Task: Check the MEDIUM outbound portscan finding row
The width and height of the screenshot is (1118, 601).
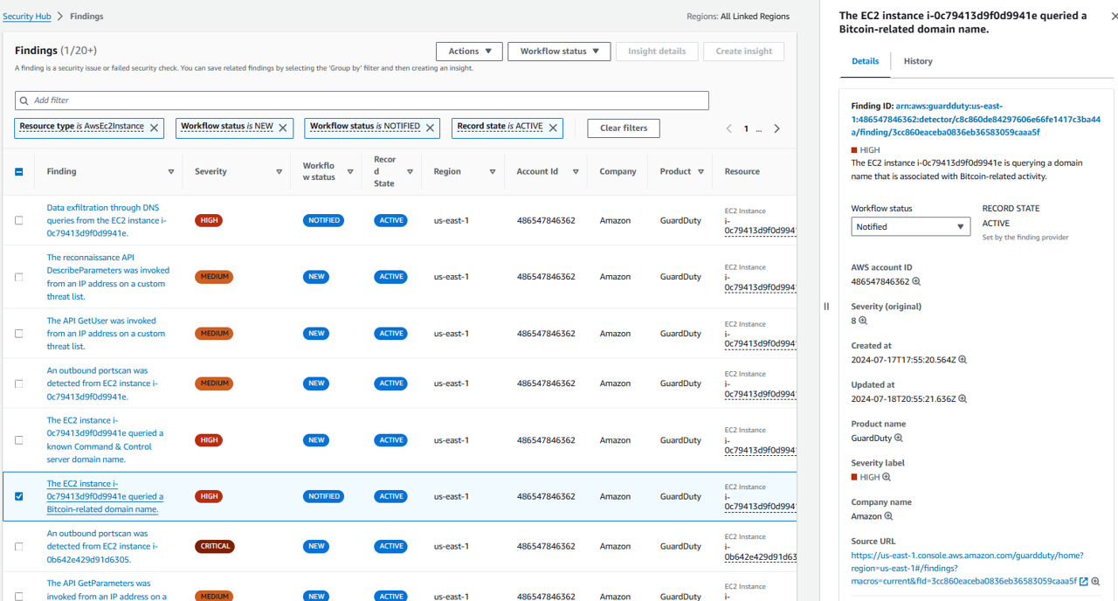Action: click(19, 383)
